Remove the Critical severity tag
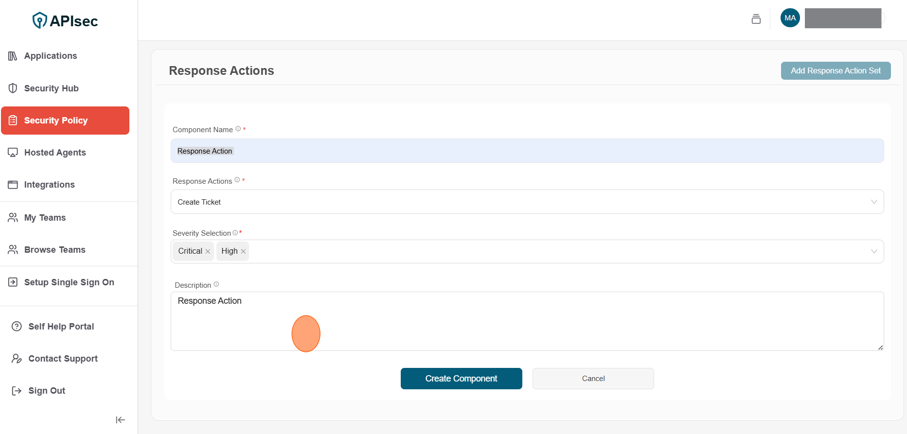The width and height of the screenshot is (907, 434). point(208,251)
